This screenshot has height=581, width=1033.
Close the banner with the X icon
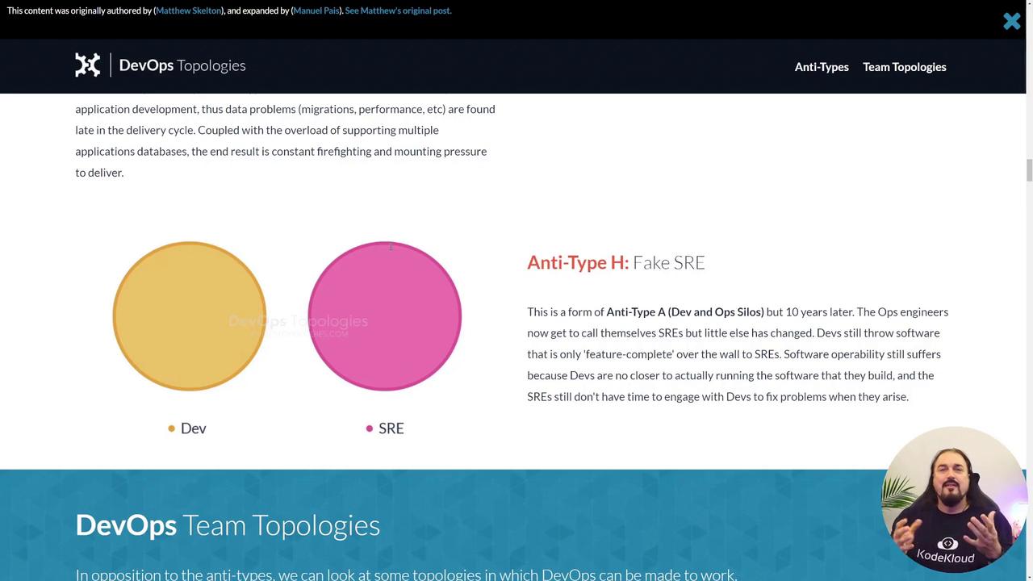1011,21
